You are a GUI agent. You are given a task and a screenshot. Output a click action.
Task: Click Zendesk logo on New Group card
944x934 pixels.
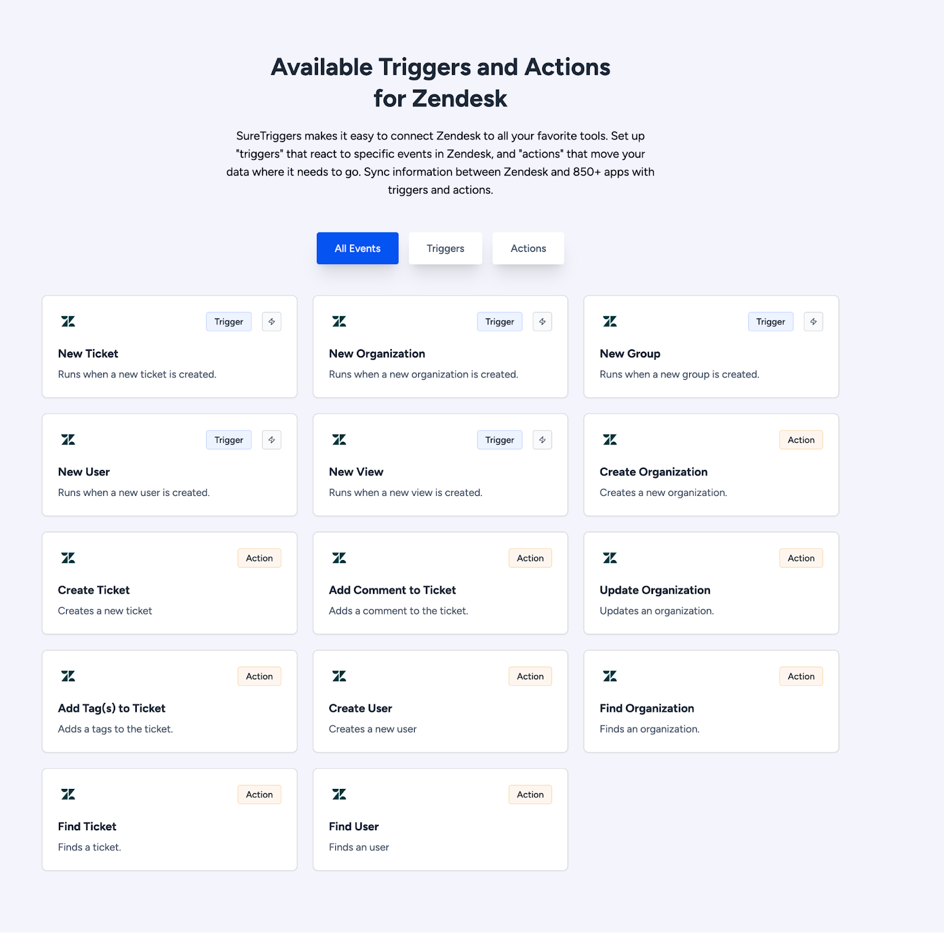tap(610, 321)
